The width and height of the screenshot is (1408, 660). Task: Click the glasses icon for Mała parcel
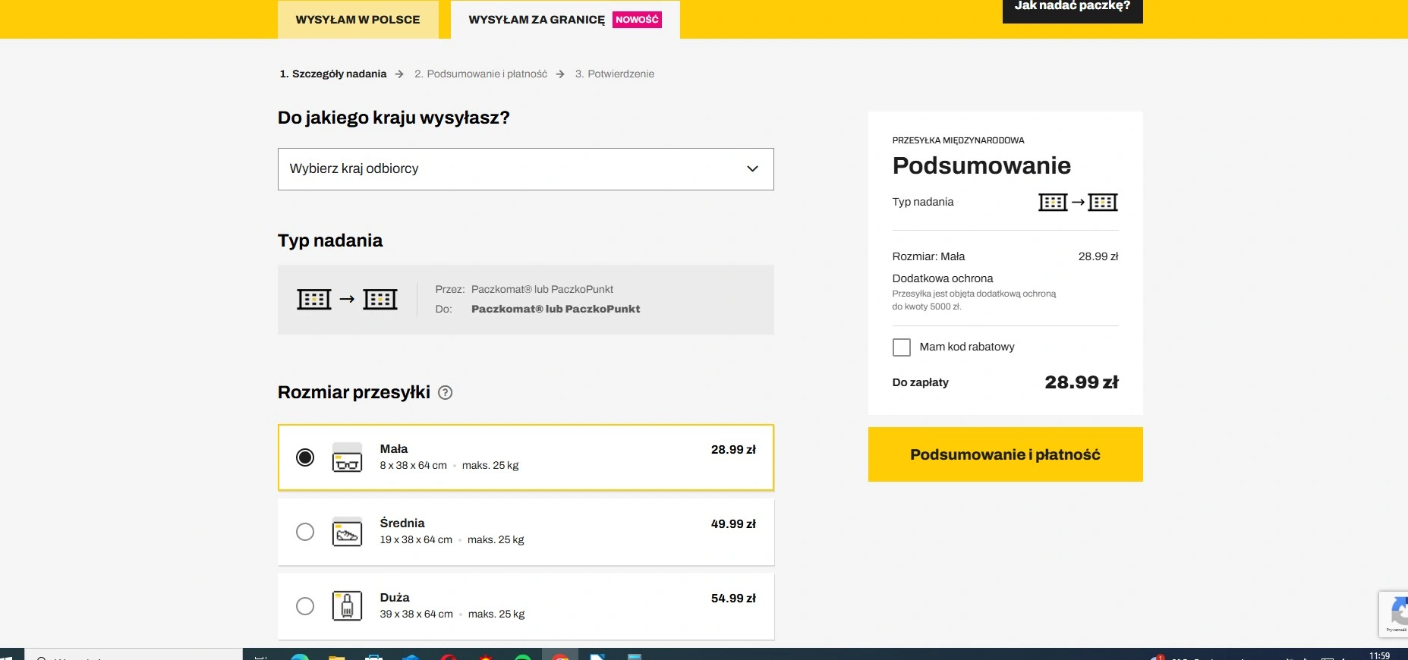347,457
